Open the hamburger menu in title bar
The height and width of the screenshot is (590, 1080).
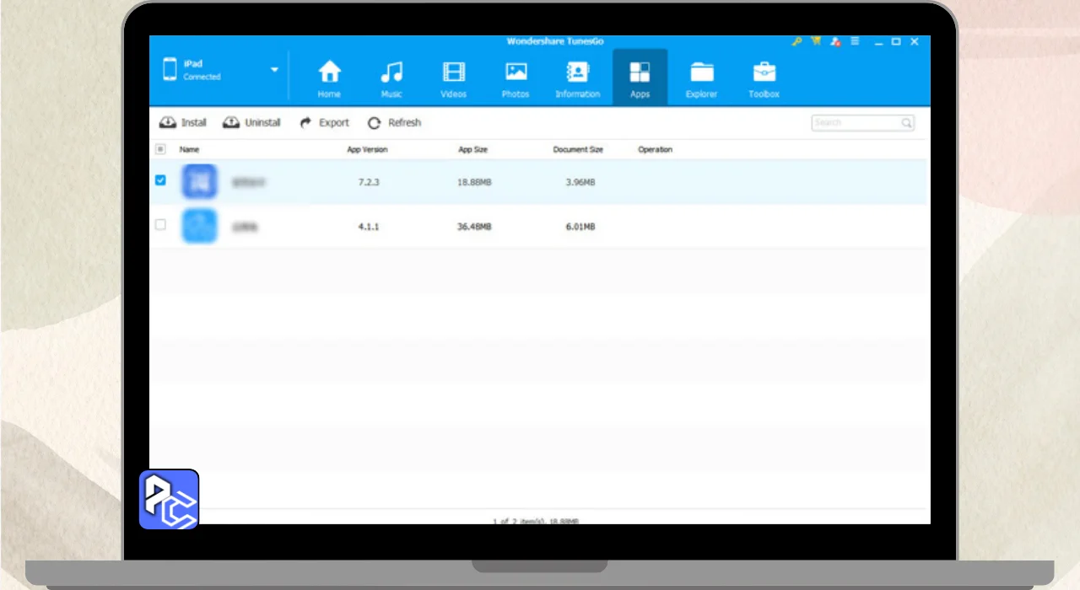855,41
